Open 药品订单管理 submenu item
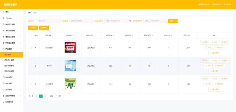The image size is (236, 112). coord(9,71)
